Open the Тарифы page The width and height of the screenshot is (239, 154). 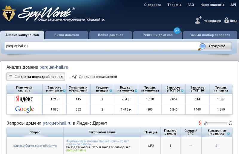174,5
